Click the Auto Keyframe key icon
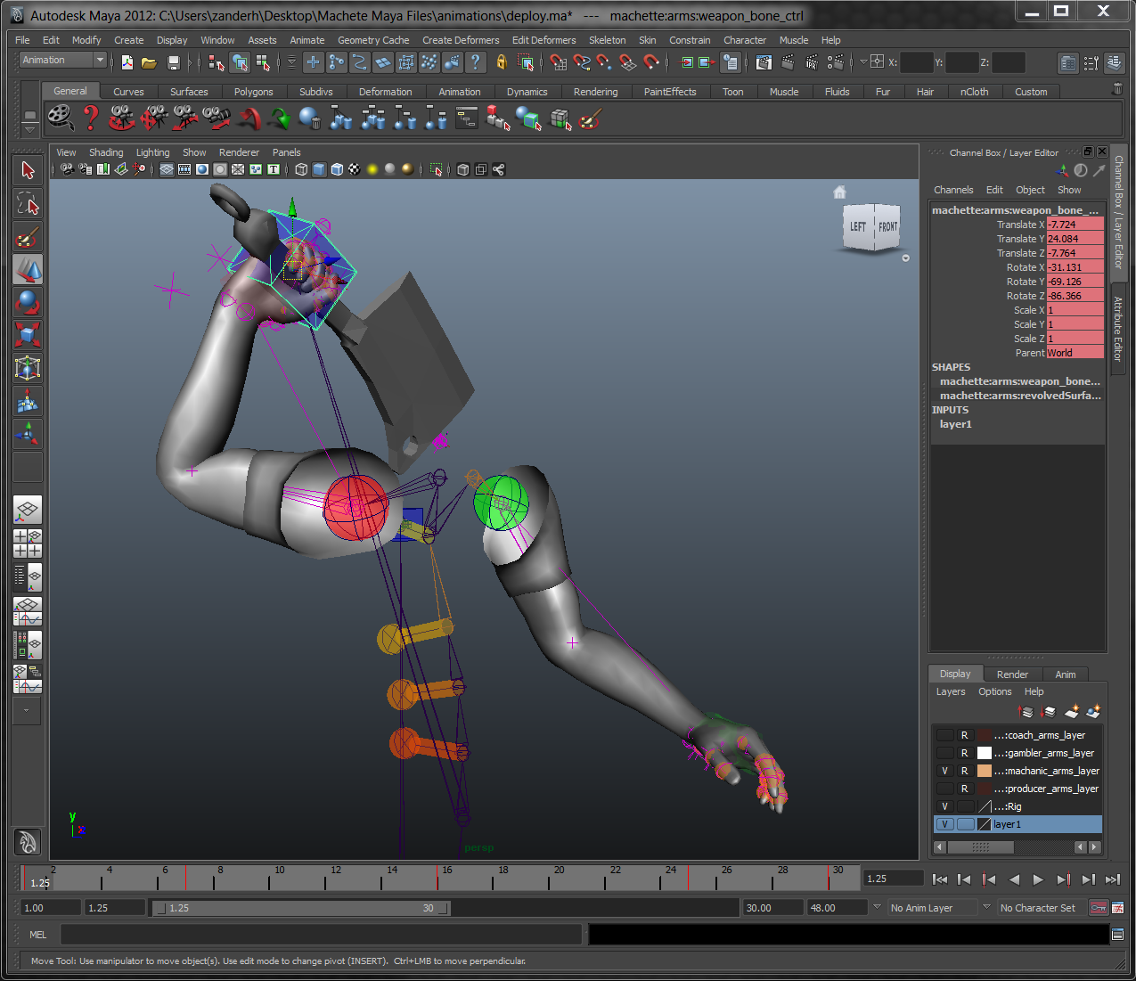The width and height of the screenshot is (1136, 981). pyautogui.click(x=1099, y=908)
